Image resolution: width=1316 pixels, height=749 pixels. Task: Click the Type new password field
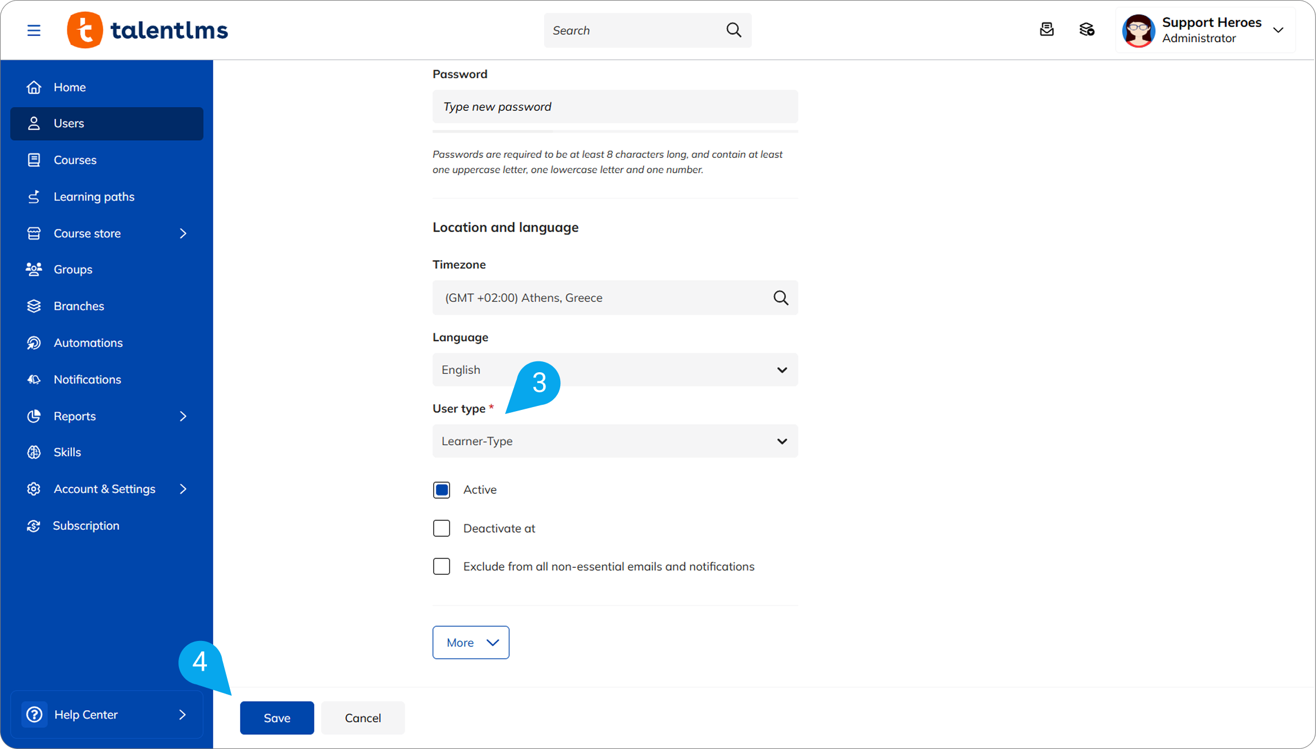pos(615,107)
